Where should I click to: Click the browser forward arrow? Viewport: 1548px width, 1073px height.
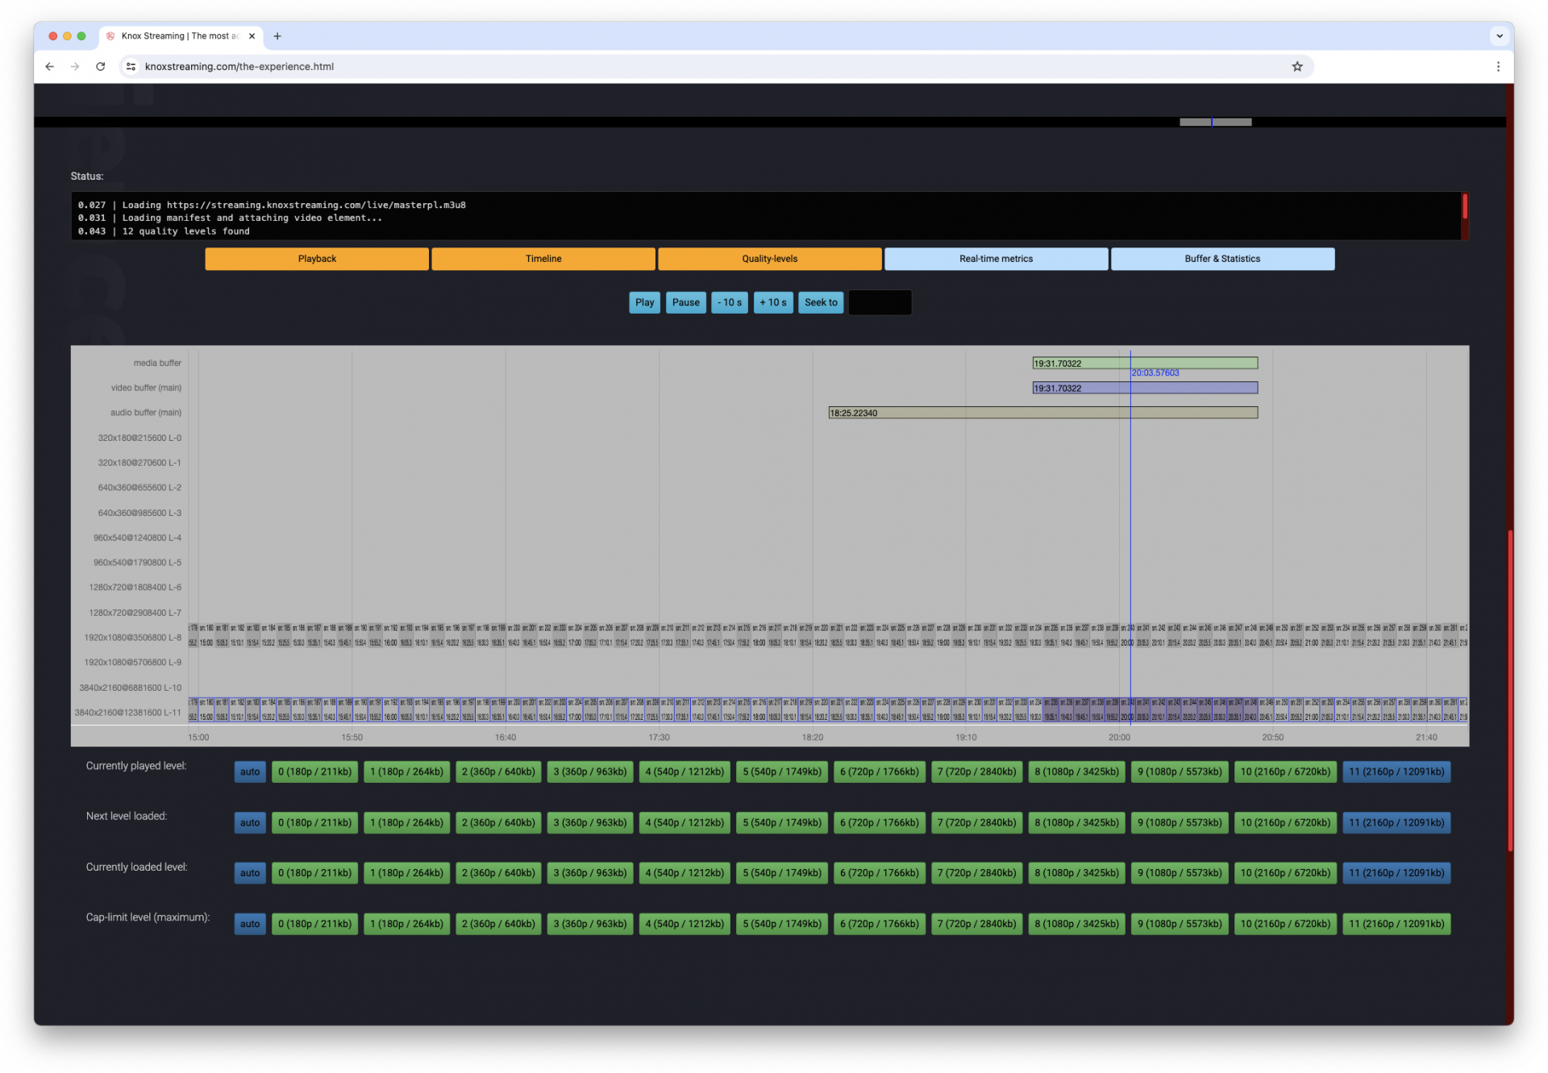click(75, 67)
